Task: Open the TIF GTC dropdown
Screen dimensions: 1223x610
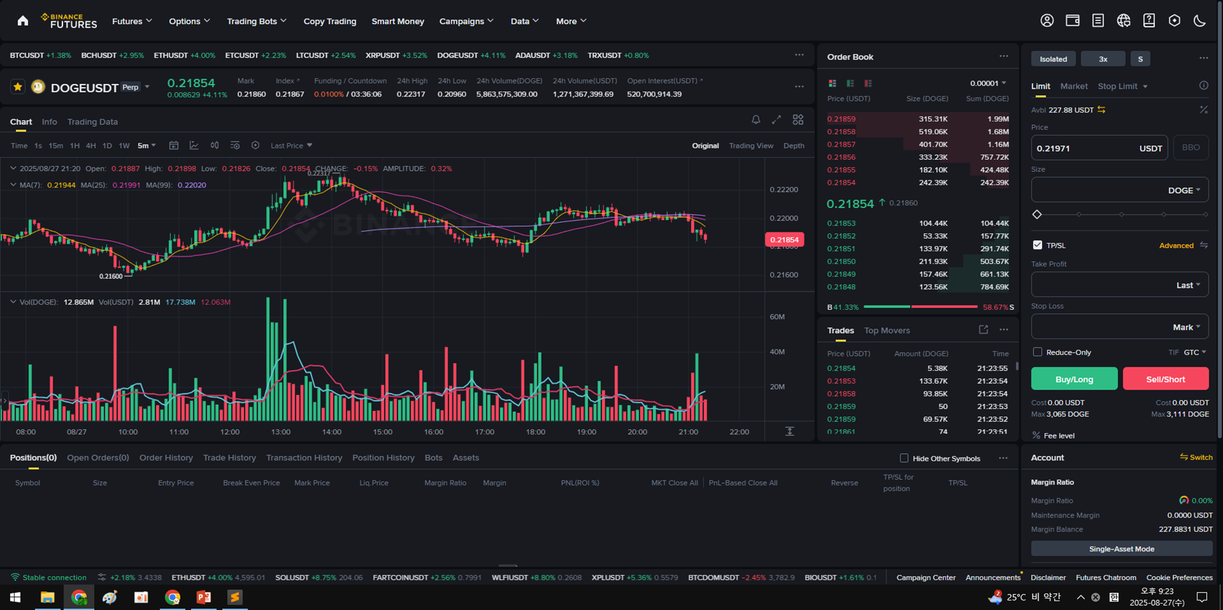Action: pos(1195,352)
